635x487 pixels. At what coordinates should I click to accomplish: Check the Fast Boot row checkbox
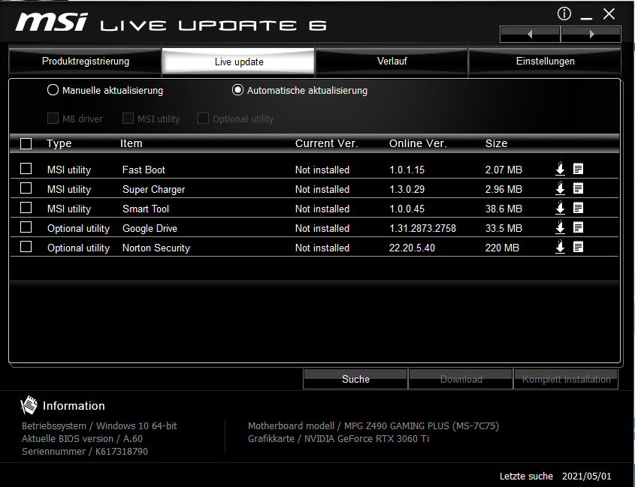coord(26,169)
